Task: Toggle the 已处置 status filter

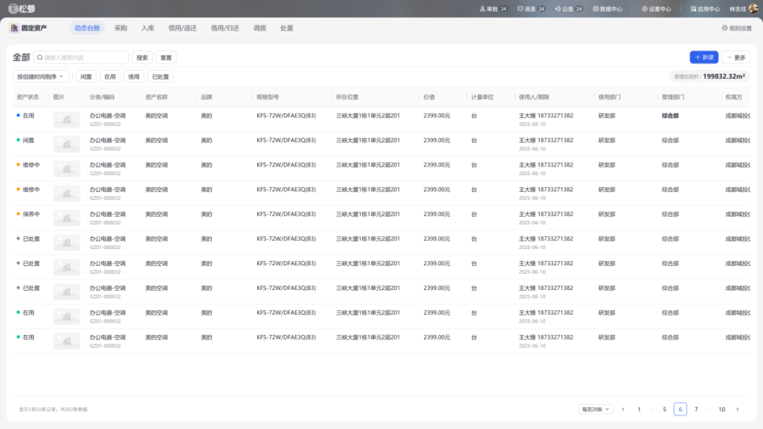Action: point(160,76)
